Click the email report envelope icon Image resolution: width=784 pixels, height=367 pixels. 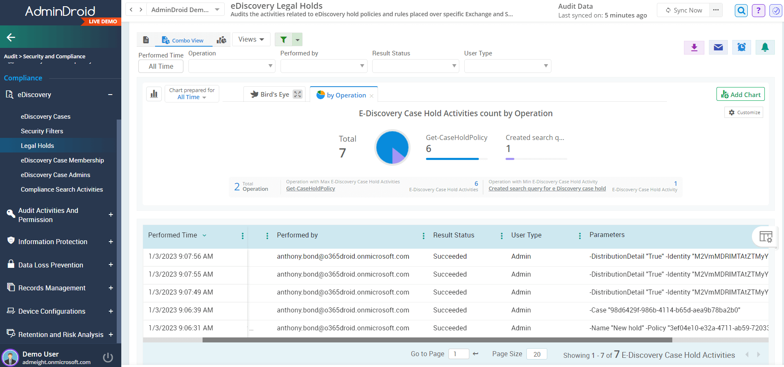point(718,47)
